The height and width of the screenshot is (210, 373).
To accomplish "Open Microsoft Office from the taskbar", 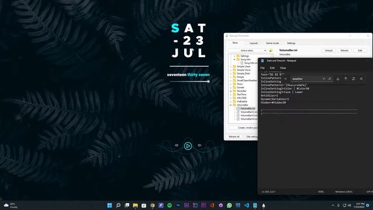I will tap(212, 205).
